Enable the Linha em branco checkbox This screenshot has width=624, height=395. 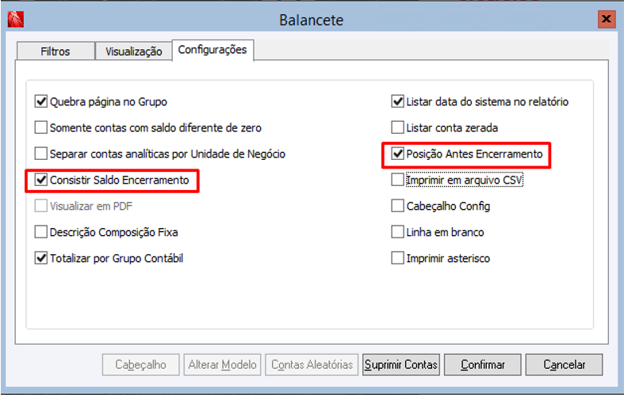[398, 233]
